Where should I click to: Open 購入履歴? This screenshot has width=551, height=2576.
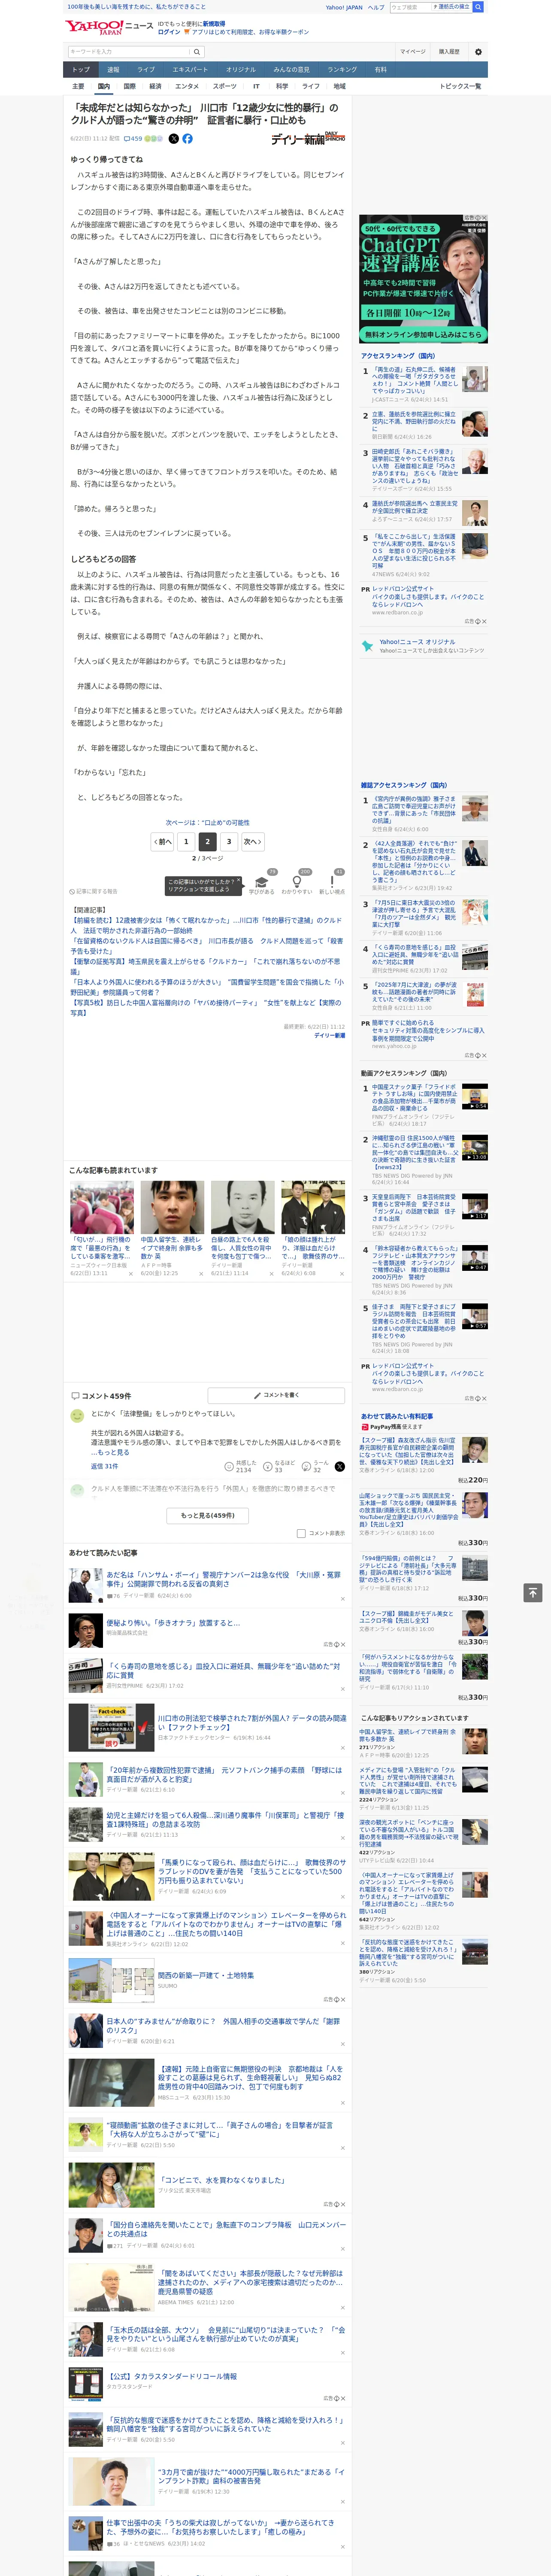click(x=449, y=52)
